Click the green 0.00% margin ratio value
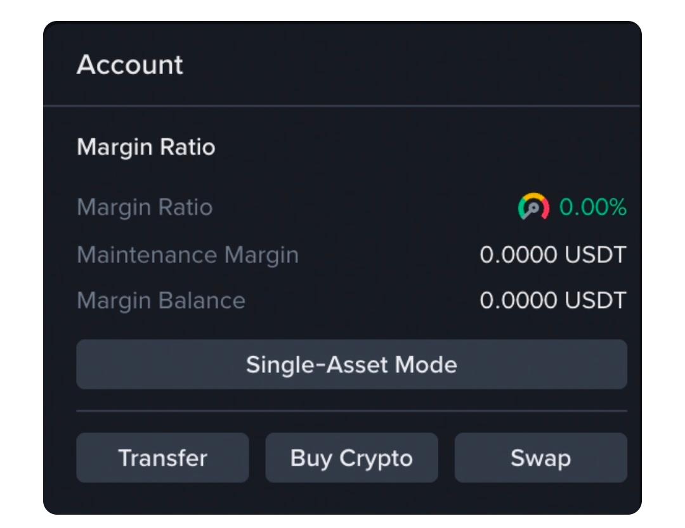This screenshot has height=528, width=685. point(593,207)
